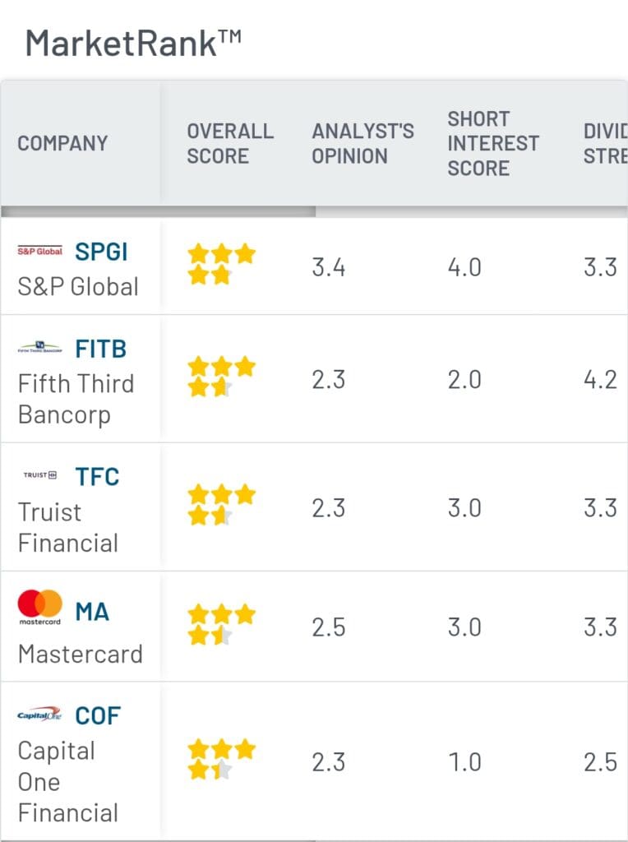Image resolution: width=628 pixels, height=842 pixels.
Task: Open the SPGI ticker link
Action: click(x=100, y=252)
